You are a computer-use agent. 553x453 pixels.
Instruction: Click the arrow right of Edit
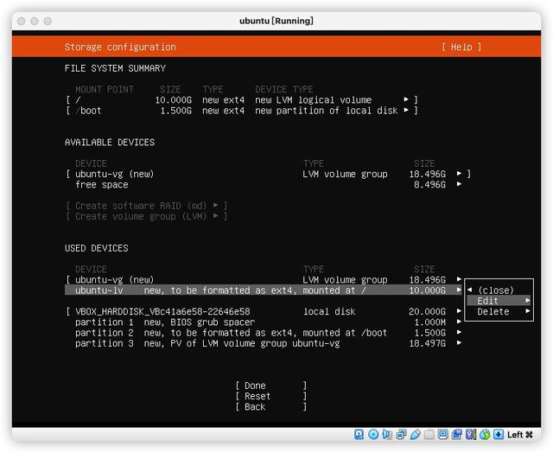pyautogui.click(x=528, y=301)
